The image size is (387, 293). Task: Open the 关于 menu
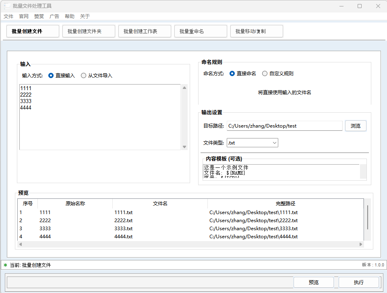click(85, 16)
